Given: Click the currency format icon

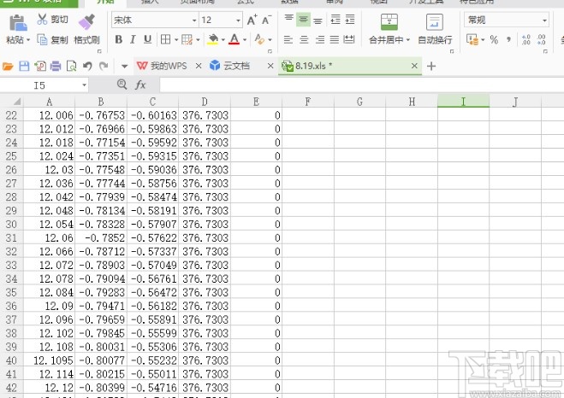Looking at the screenshot, I should pos(472,39).
